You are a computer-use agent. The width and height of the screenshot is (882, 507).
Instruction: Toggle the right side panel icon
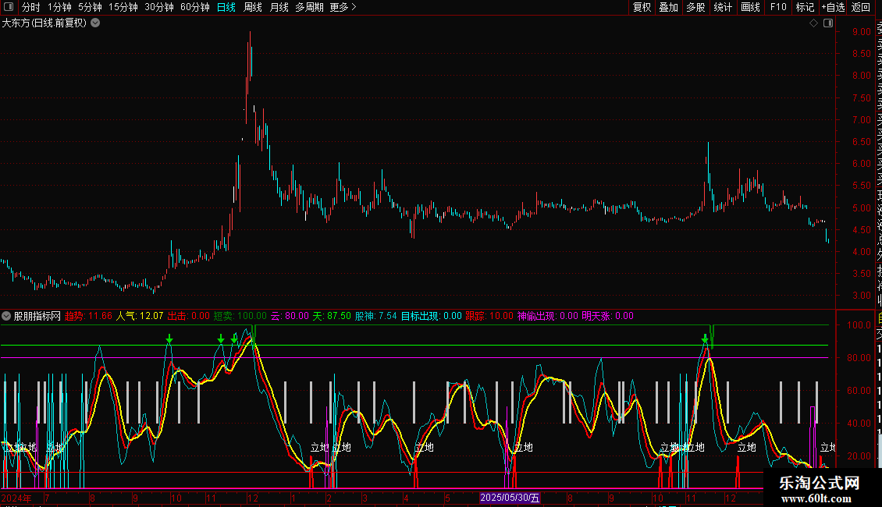click(x=828, y=23)
